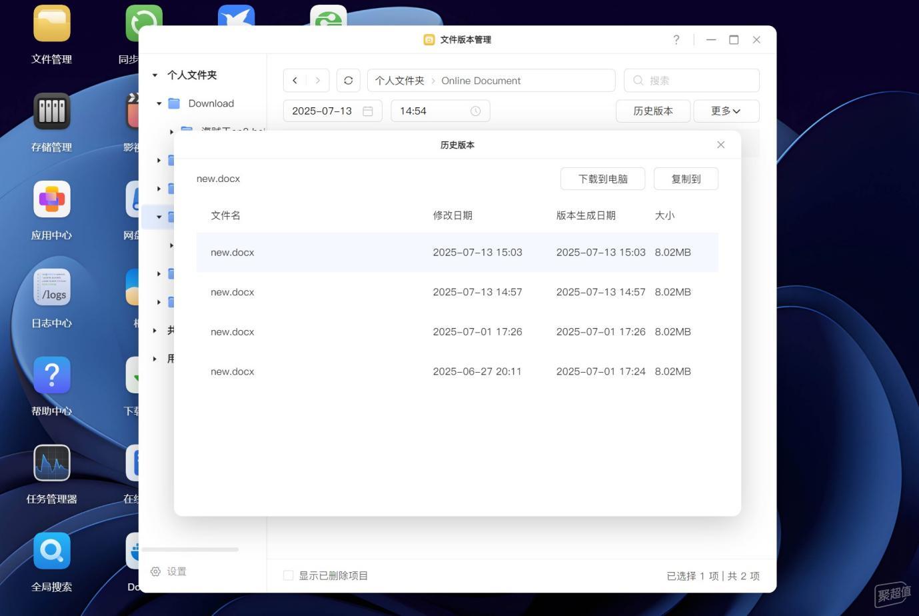Image resolution: width=919 pixels, height=616 pixels.
Task: Select 个人文件夹 tree label
Action: [192, 75]
